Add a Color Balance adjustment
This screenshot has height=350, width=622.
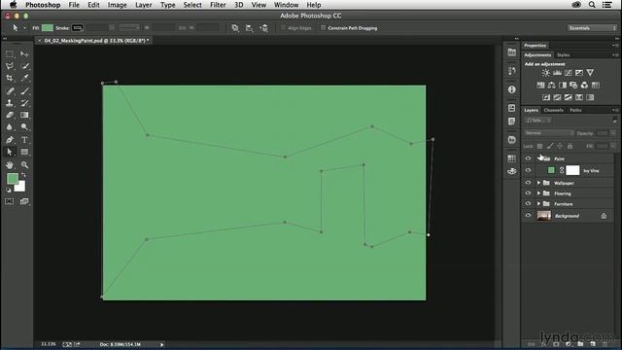point(551,85)
